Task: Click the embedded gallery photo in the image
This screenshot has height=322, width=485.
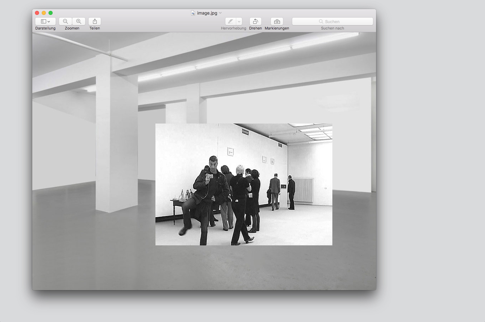Action: [244, 184]
